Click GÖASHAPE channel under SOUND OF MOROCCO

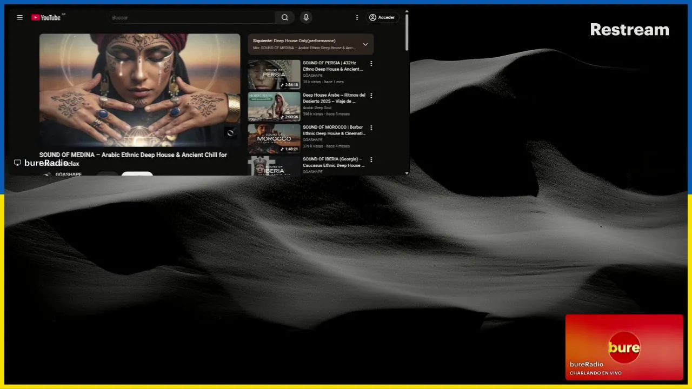[312, 140]
